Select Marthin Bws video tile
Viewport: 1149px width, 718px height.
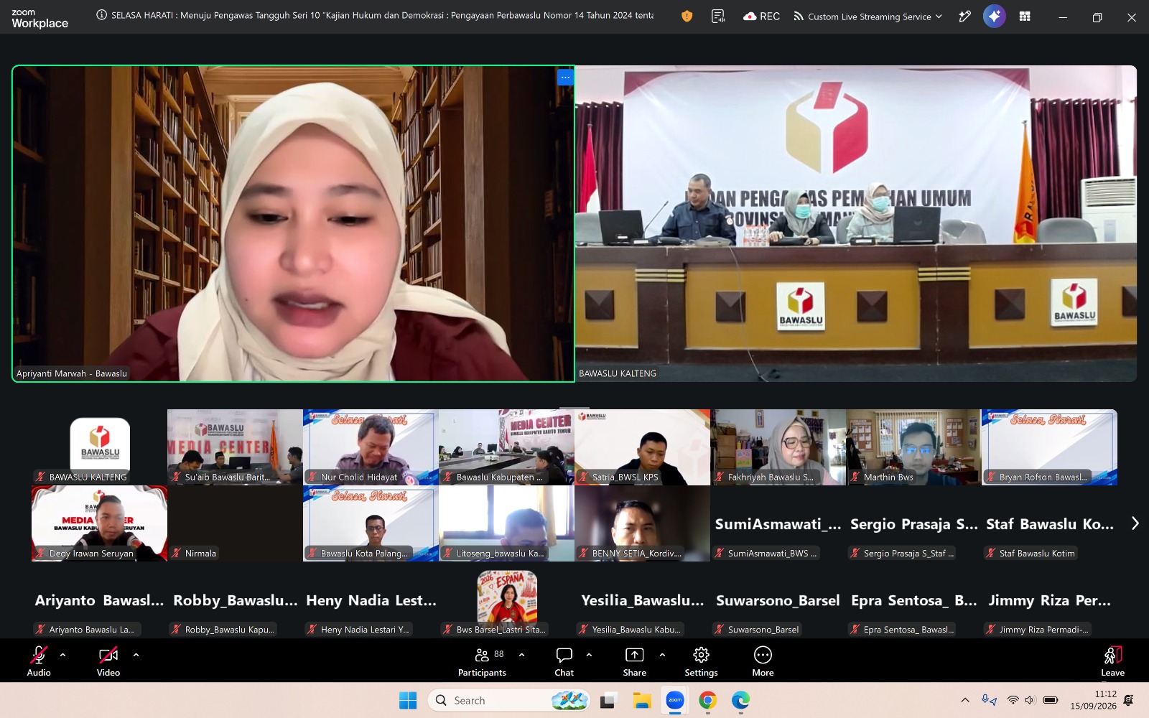(x=913, y=447)
